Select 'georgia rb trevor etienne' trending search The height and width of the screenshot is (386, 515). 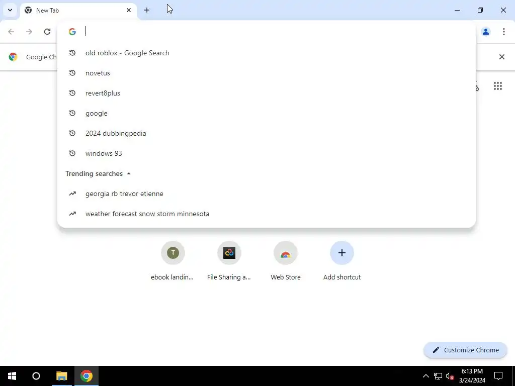[x=267, y=194]
